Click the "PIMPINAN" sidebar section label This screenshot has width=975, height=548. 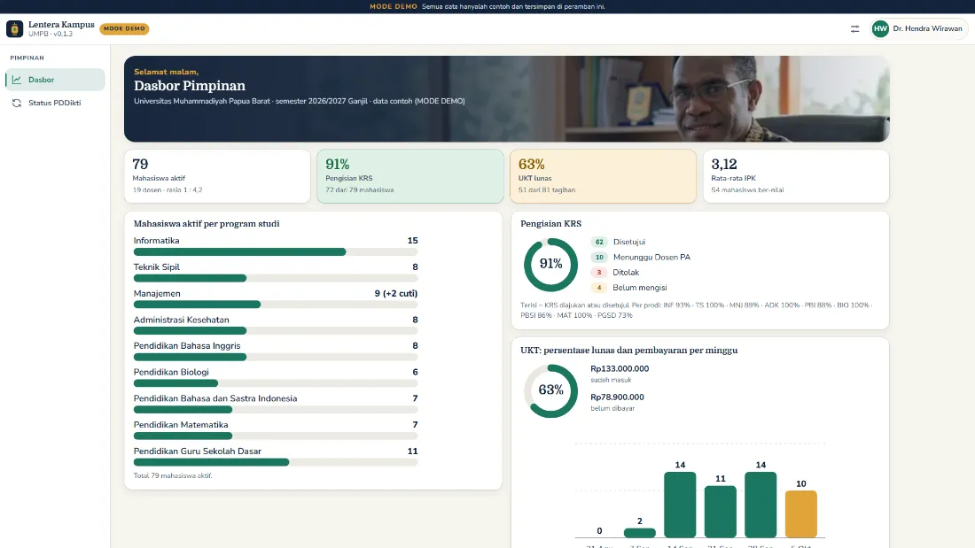27,58
